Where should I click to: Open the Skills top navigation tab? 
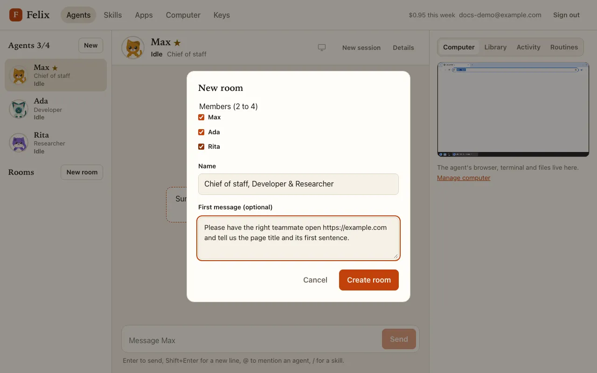113,15
